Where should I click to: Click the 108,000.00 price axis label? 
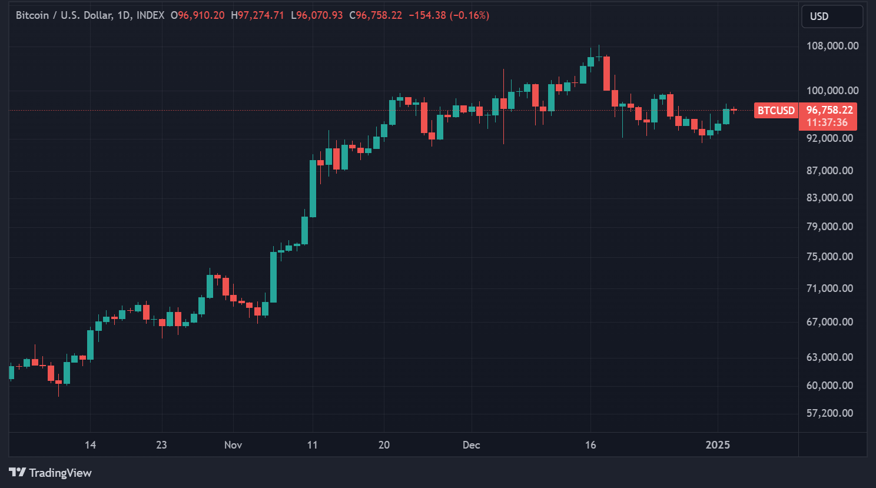(x=832, y=46)
